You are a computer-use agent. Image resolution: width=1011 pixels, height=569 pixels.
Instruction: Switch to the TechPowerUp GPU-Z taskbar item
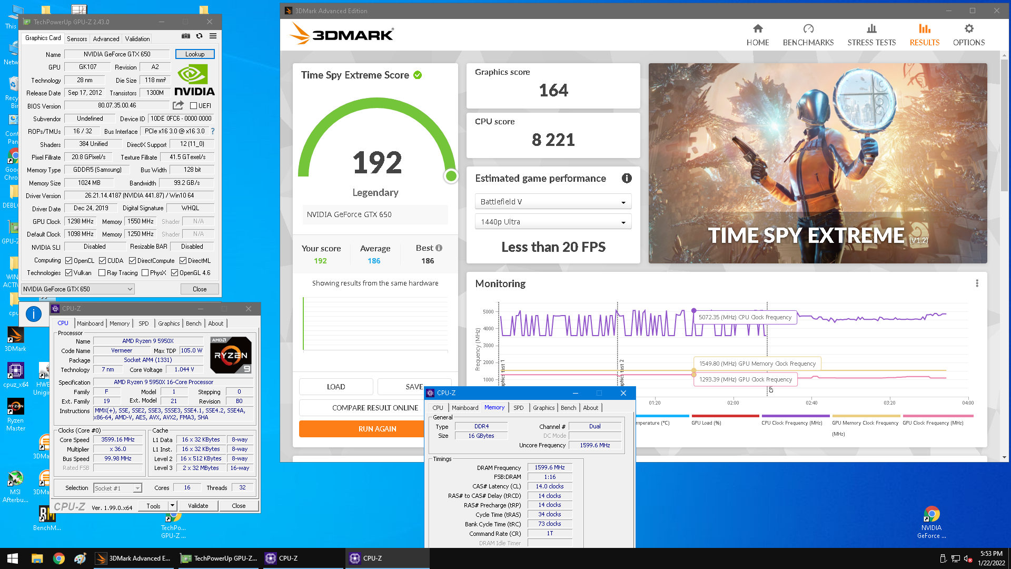pos(219,558)
